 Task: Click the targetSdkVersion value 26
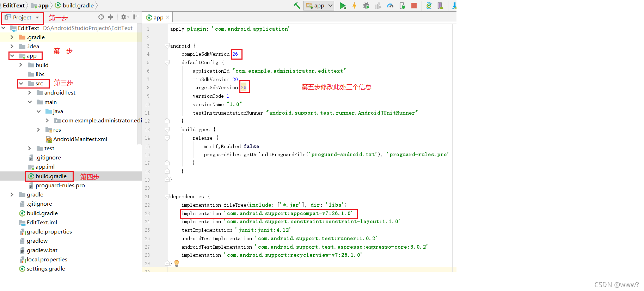coord(243,87)
